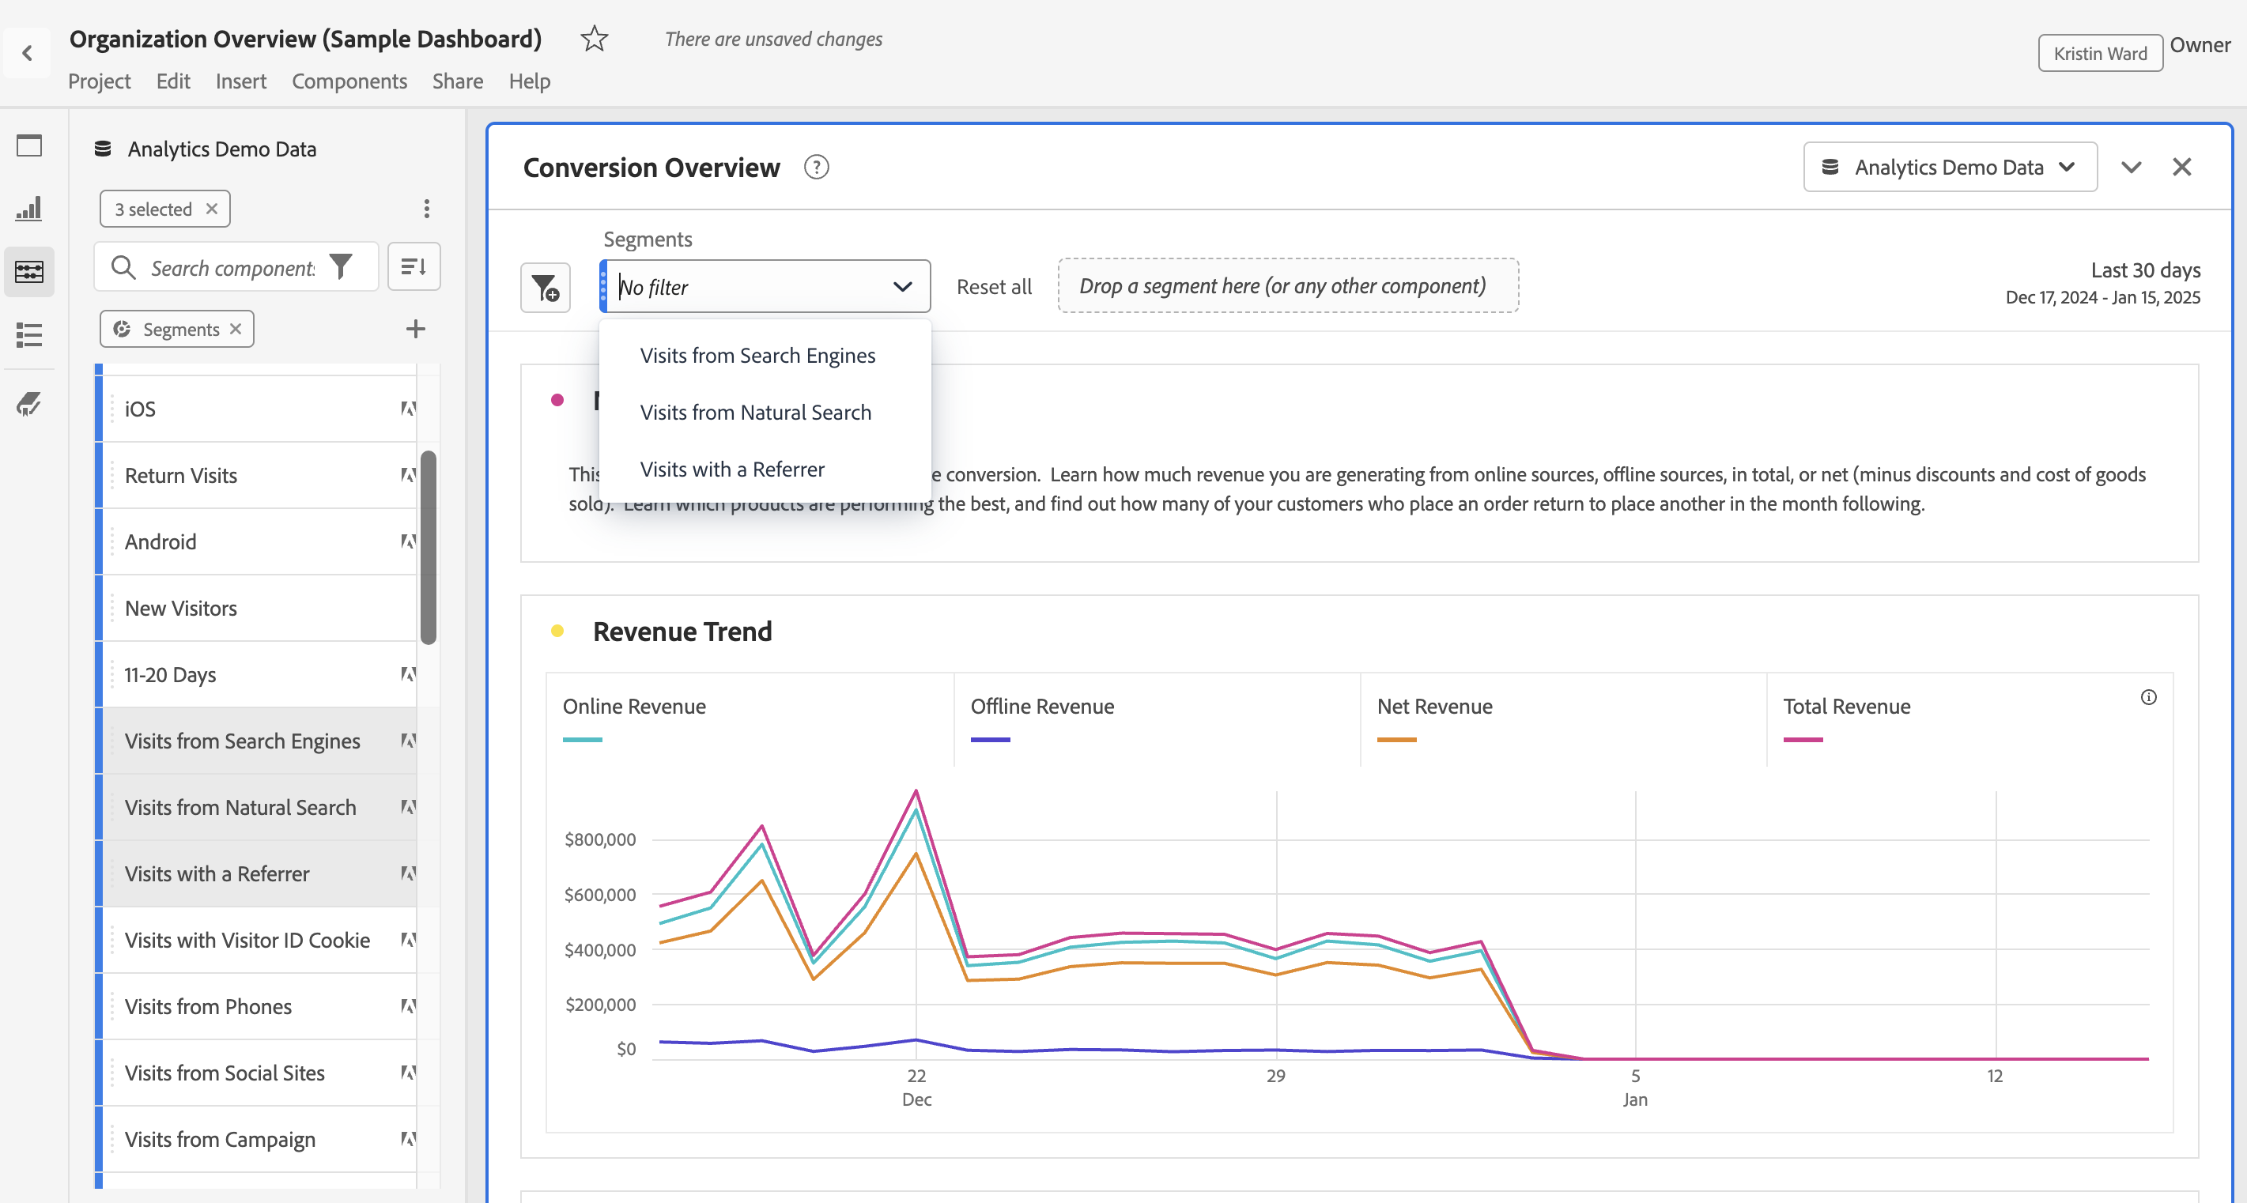Click the sort components icon

[x=414, y=266]
